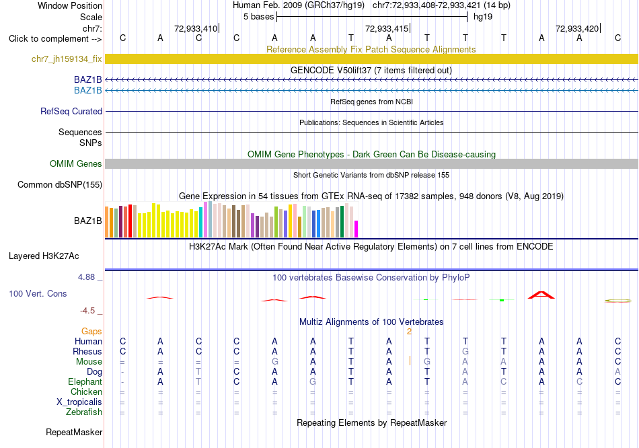Click the Dog species label
This screenshot has height=448, width=639.
[94, 372]
